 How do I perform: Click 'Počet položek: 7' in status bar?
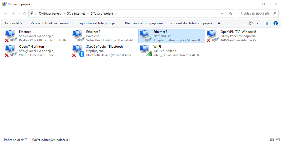pos(15,140)
